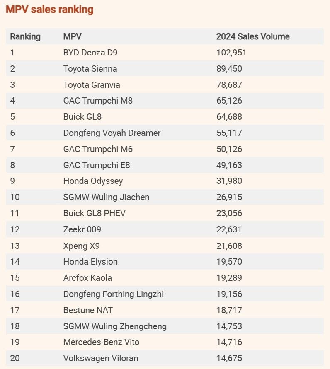Select the Arcfox Kaola cell
The width and height of the screenshot is (330, 369).
87,278
